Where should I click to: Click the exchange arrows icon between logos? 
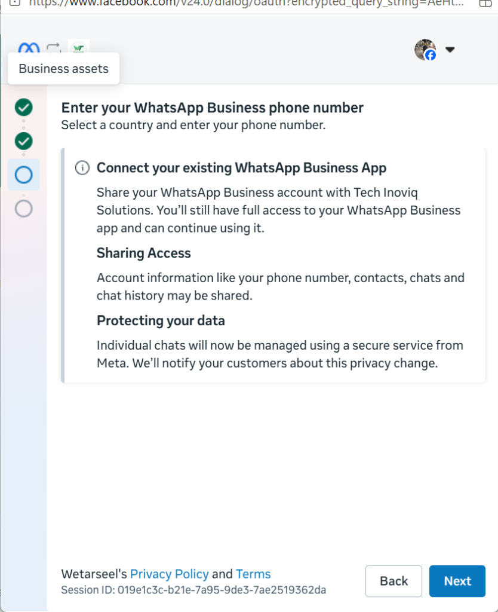pos(54,48)
